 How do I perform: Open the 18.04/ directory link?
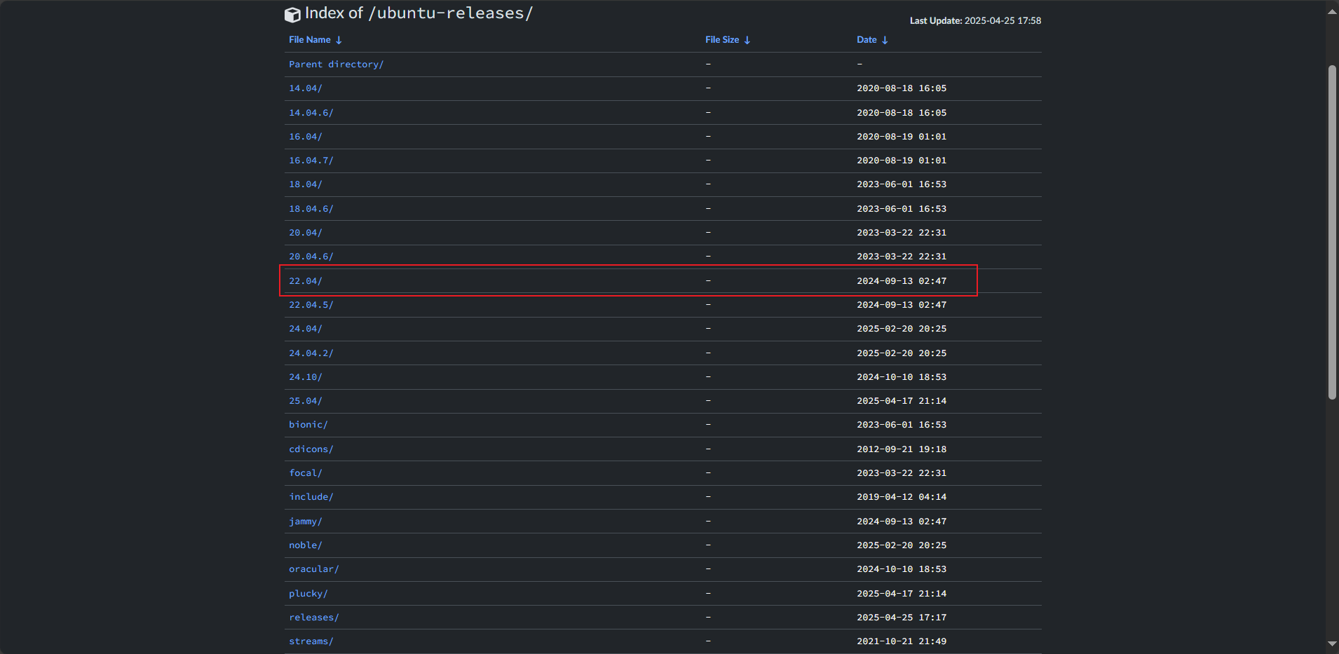(x=305, y=184)
